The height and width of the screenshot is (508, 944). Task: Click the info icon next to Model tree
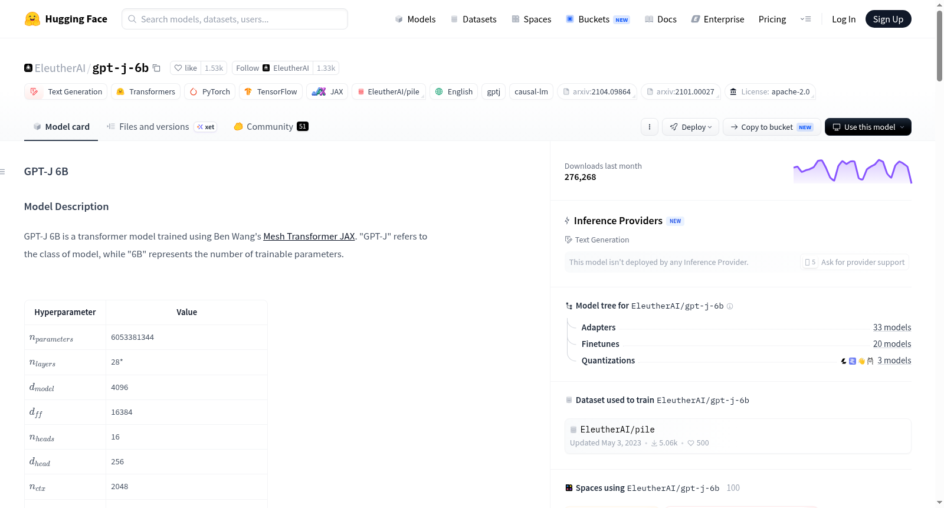pos(730,306)
